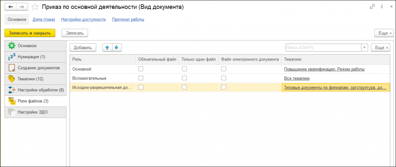Tick Только один файл for Исходно-разрешительная row

coord(184,87)
